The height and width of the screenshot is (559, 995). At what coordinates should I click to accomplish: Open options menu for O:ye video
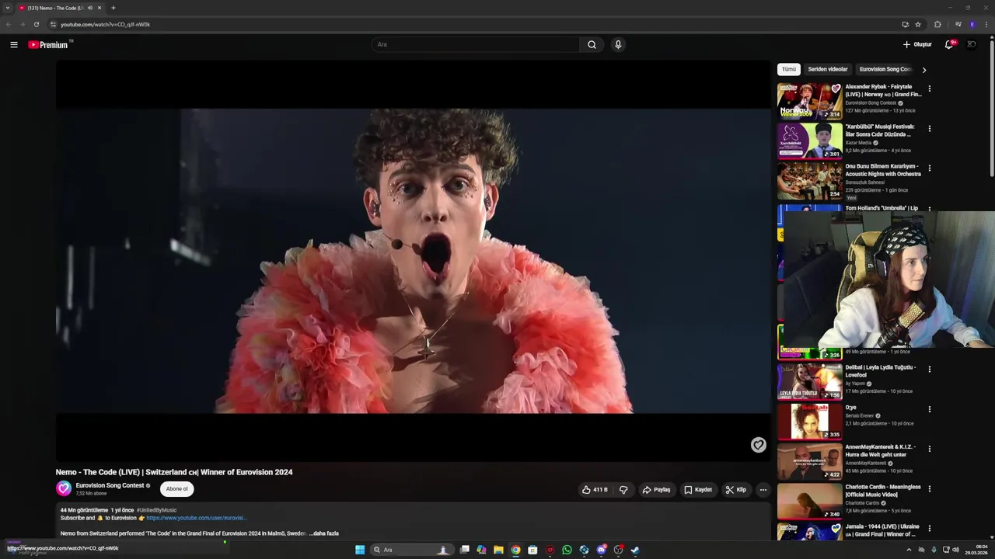[929, 409]
